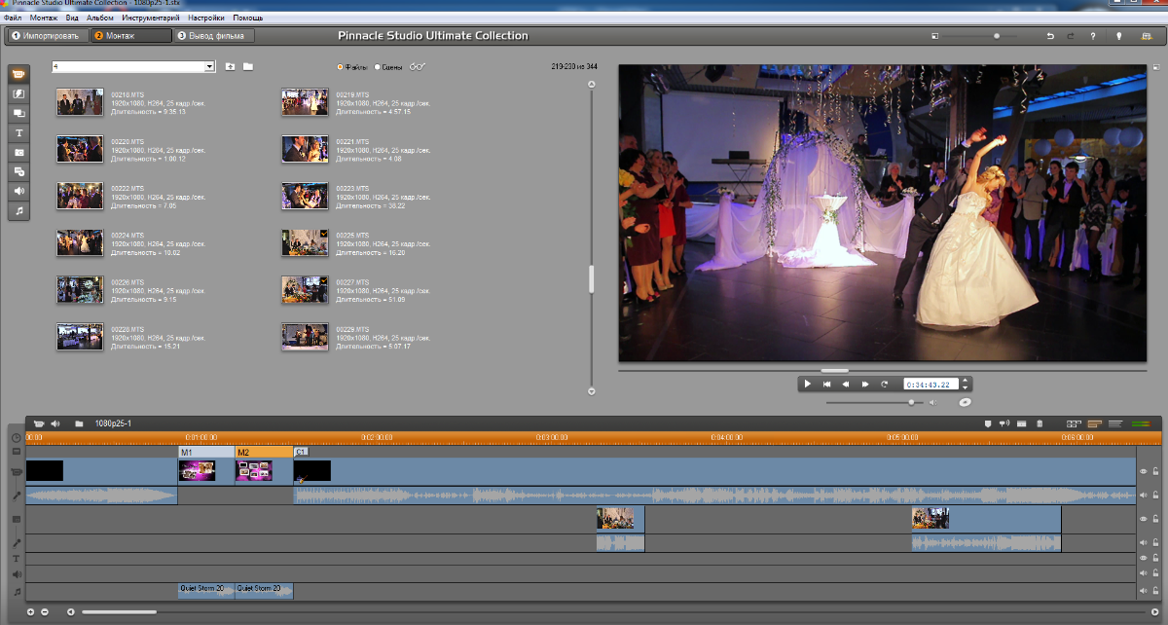Image resolution: width=1168 pixels, height=625 pixels.
Task: Click the trash delete clip icon
Action: 1040,423
